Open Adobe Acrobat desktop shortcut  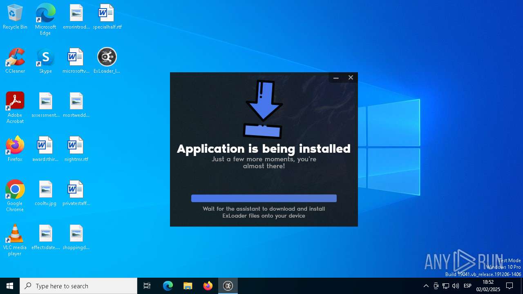tap(15, 108)
